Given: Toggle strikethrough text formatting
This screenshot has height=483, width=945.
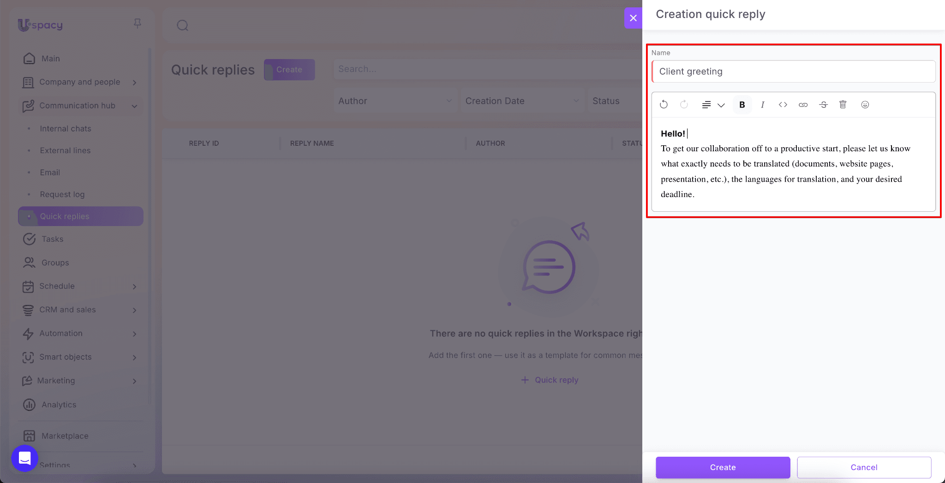Looking at the screenshot, I should [x=823, y=105].
